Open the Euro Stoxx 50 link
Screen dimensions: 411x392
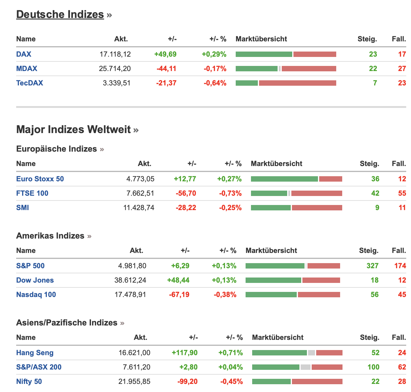(x=40, y=179)
